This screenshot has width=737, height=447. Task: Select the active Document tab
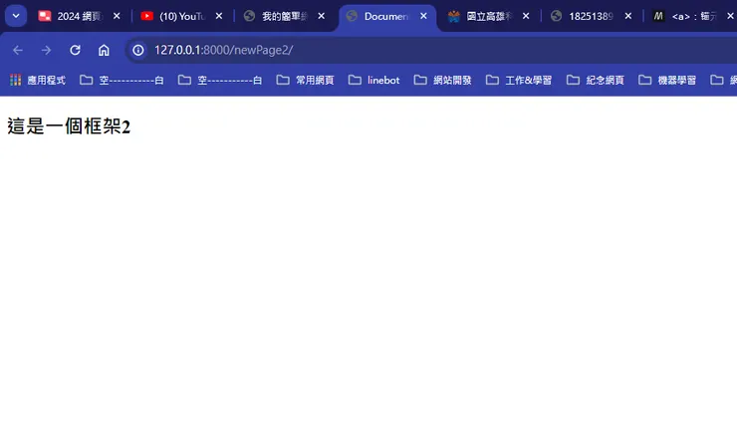(x=386, y=16)
